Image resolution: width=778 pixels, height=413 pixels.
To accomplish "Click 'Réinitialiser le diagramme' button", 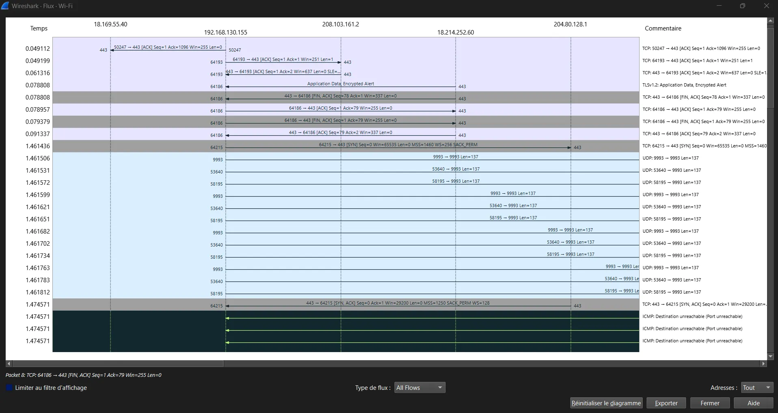I will click(606, 403).
